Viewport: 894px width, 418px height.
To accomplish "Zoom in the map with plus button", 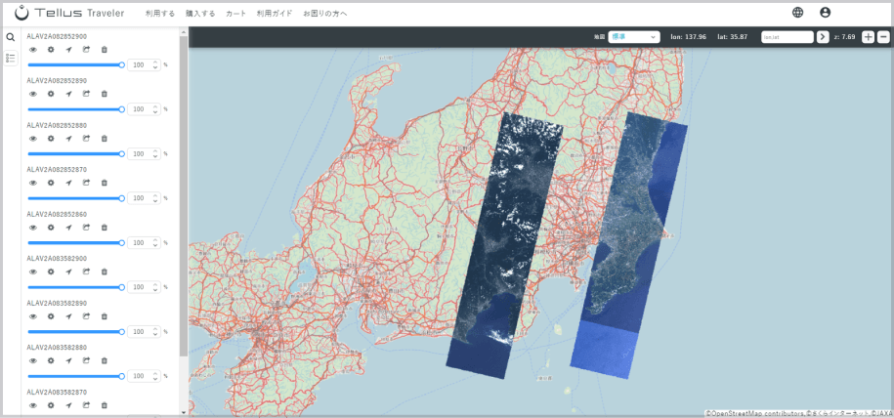I will [868, 37].
